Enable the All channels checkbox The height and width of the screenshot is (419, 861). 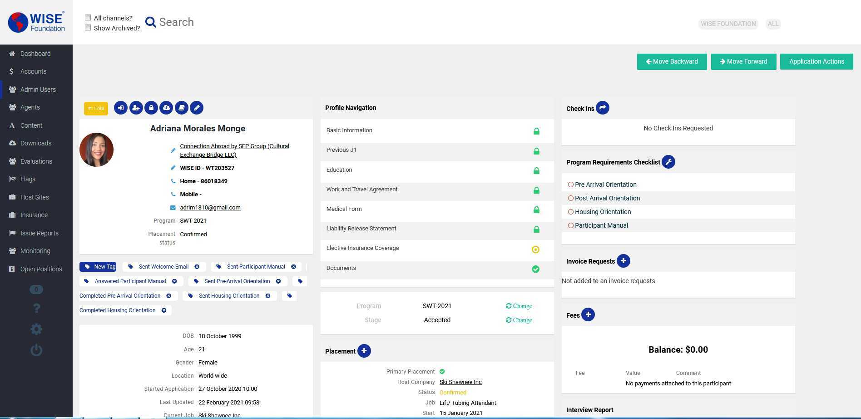[x=88, y=18]
